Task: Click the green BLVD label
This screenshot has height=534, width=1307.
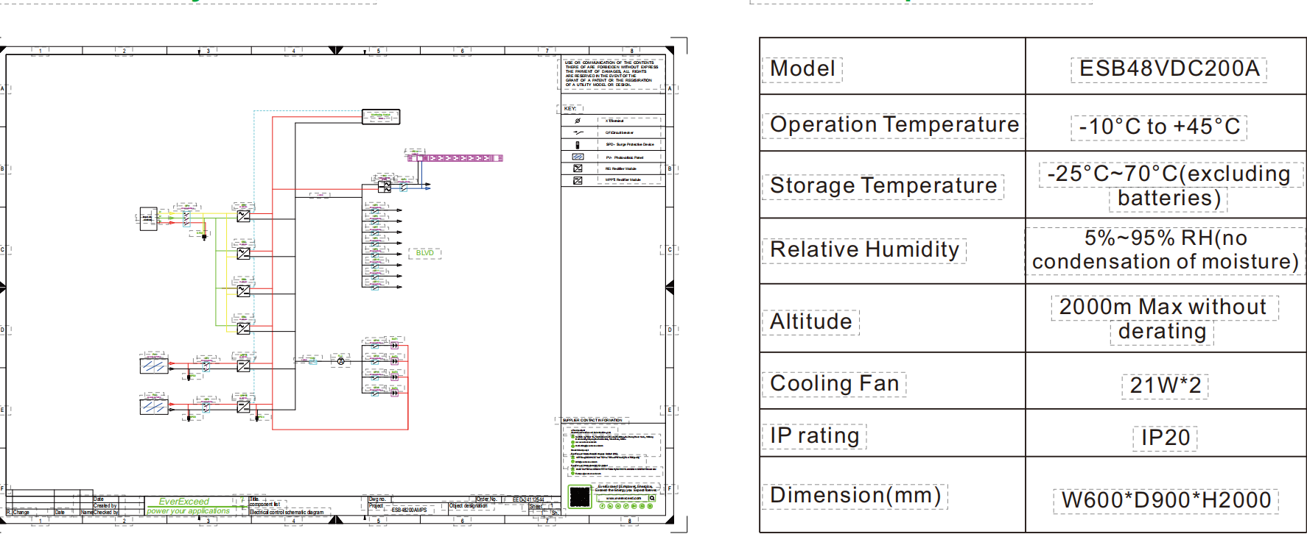Action: 425,253
